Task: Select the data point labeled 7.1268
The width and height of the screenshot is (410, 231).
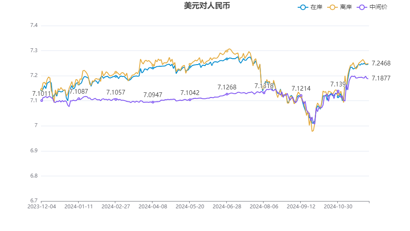Action: (x=227, y=94)
